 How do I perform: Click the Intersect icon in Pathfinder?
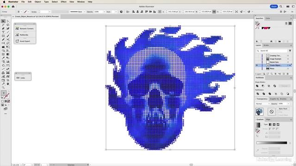click(269, 86)
